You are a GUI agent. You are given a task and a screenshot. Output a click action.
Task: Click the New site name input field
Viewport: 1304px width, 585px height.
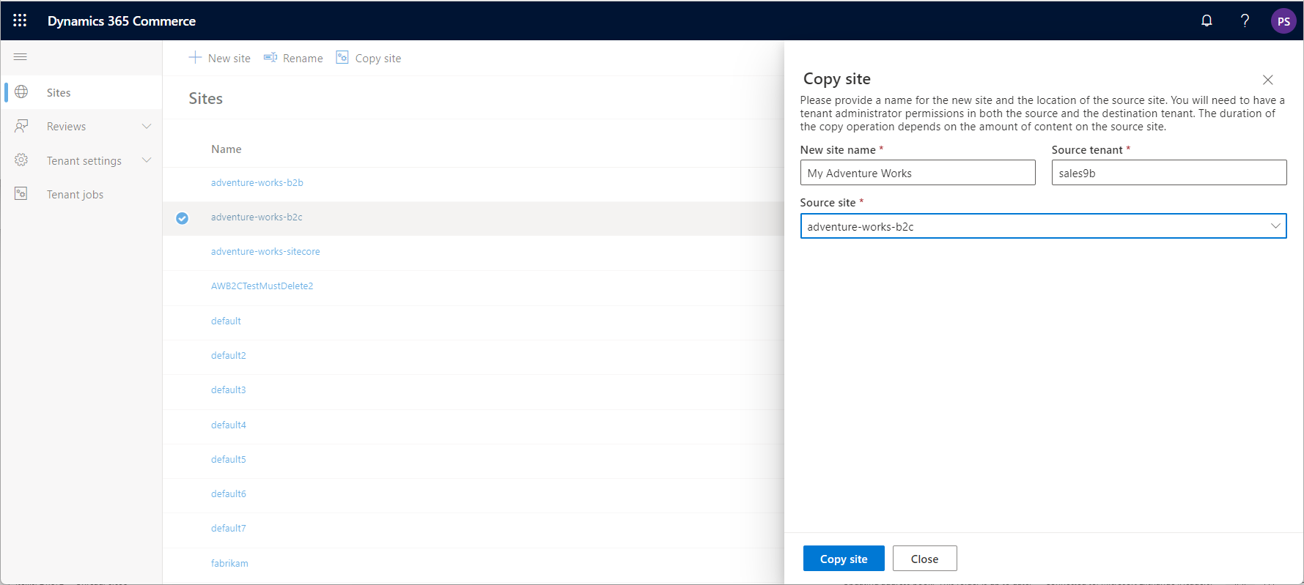(918, 173)
